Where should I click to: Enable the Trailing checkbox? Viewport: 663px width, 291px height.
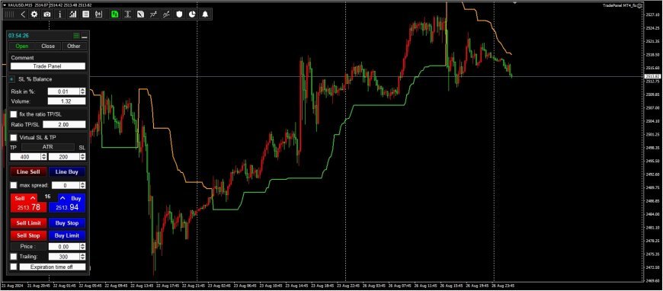pyautogui.click(x=14, y=256)
